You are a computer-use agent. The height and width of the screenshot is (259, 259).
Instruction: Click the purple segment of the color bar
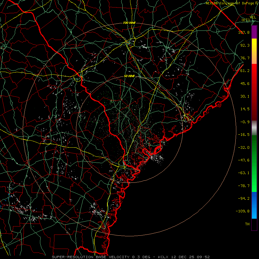point(254,32)
